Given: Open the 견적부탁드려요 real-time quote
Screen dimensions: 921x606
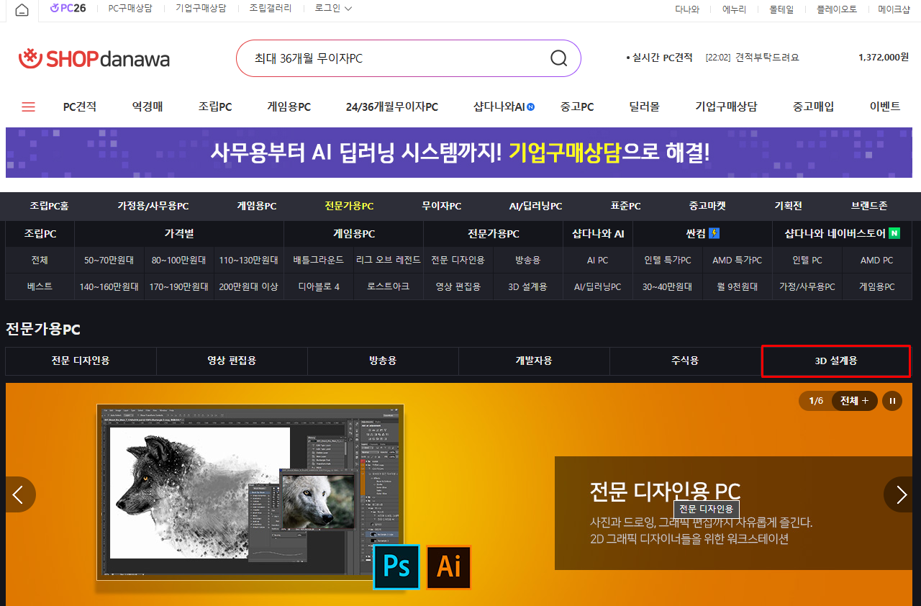Looking at the screenshot, I should pos(767,58).
